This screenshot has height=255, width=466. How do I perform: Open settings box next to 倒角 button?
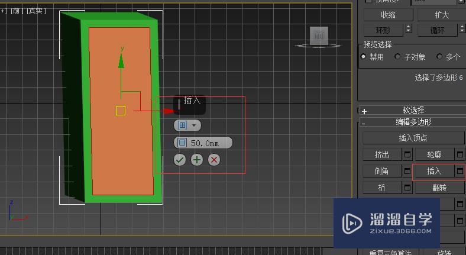[407, 171]
